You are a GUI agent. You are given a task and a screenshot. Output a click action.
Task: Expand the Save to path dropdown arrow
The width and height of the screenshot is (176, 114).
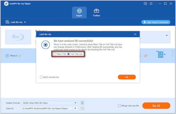75,108
